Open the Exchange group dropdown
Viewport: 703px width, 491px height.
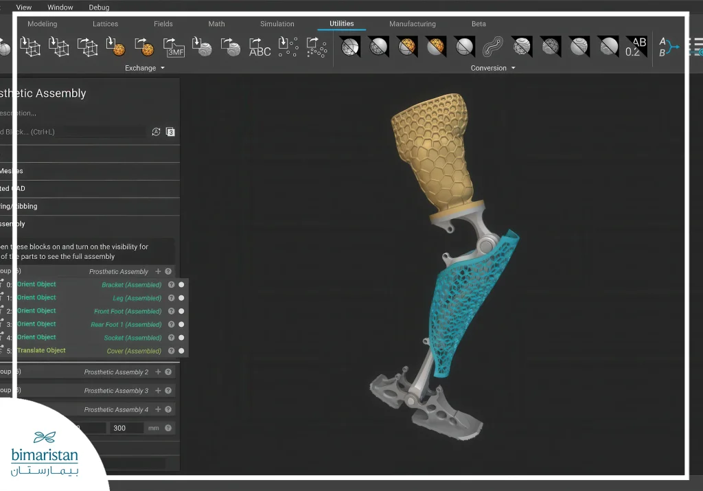(x=145, y=68)
